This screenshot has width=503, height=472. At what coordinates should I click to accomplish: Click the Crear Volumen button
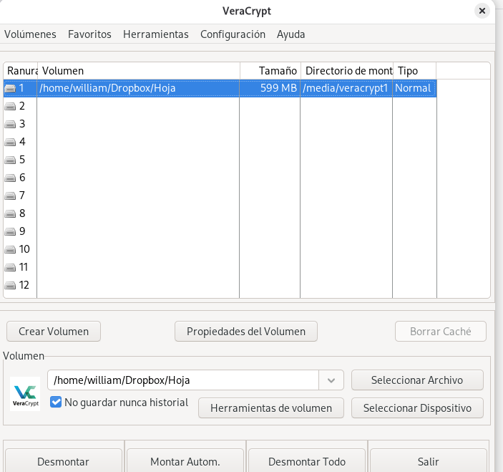click(54, 332)
